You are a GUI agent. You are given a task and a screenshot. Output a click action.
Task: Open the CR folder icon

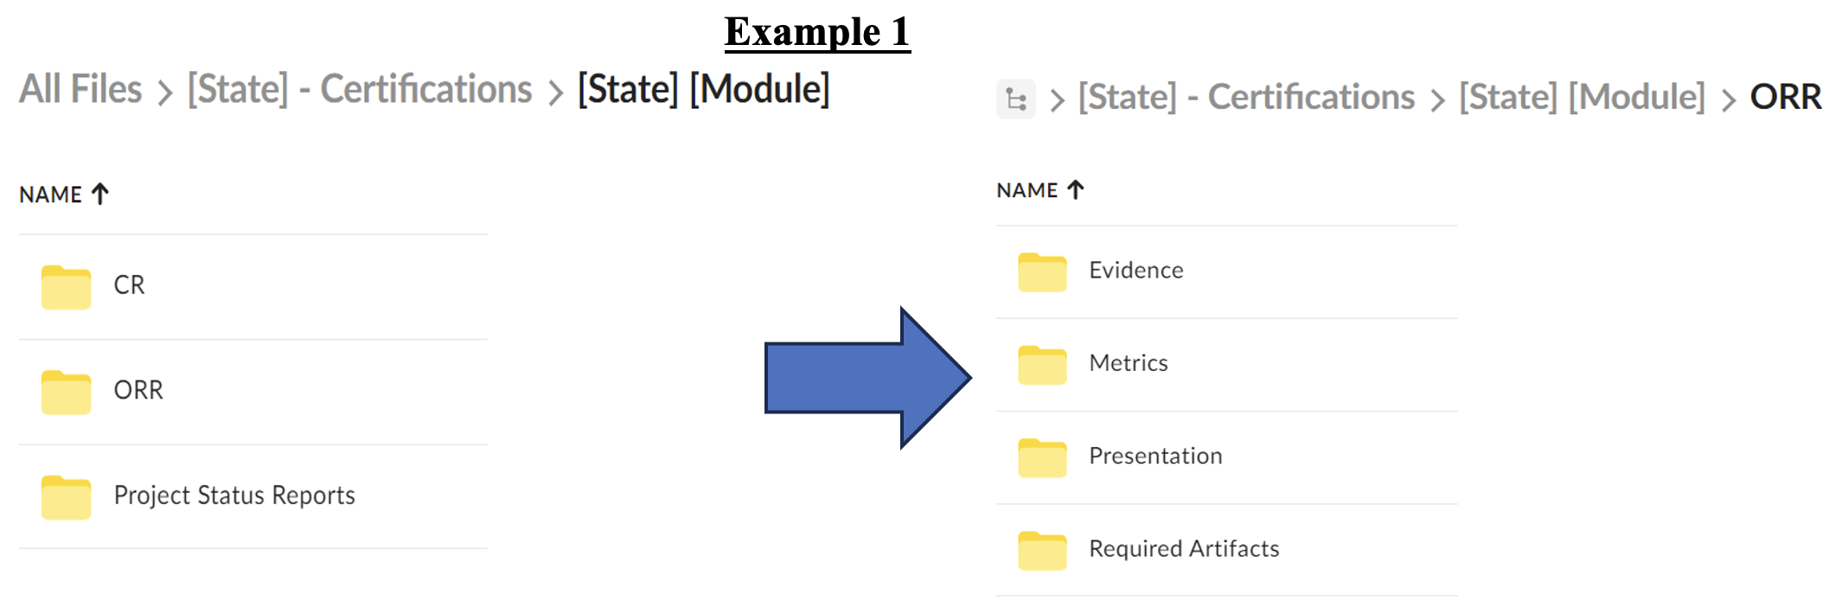point(66,285)
